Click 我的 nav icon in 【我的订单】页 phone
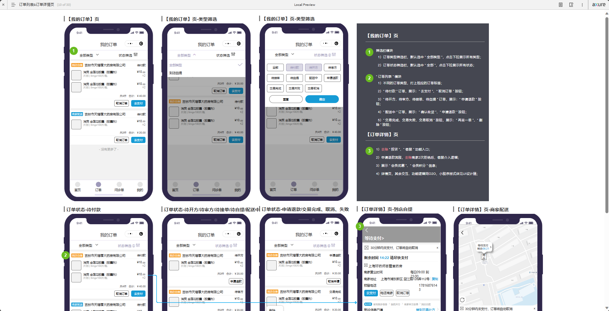 (x=140, y=184)
